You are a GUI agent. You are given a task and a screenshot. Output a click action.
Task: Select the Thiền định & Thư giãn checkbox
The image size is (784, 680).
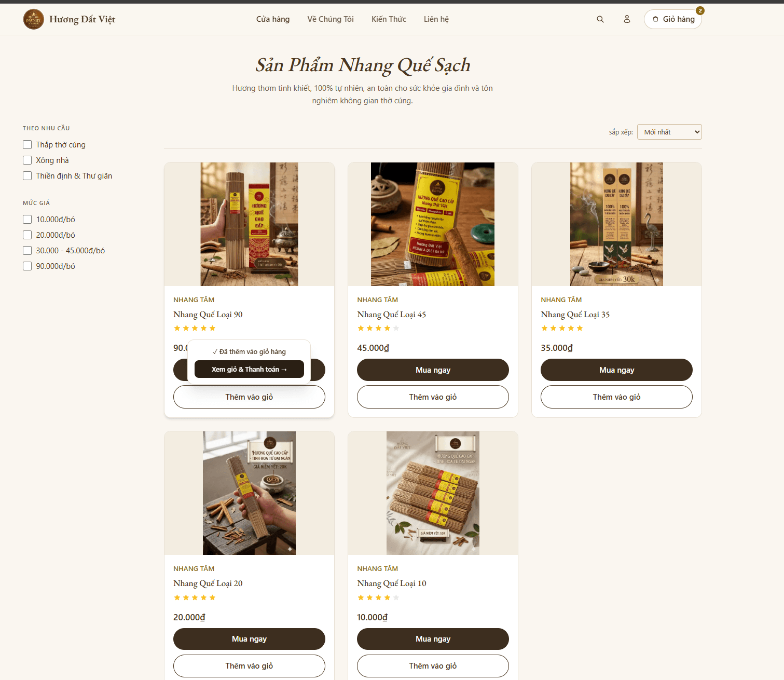[x=27, y=176]
